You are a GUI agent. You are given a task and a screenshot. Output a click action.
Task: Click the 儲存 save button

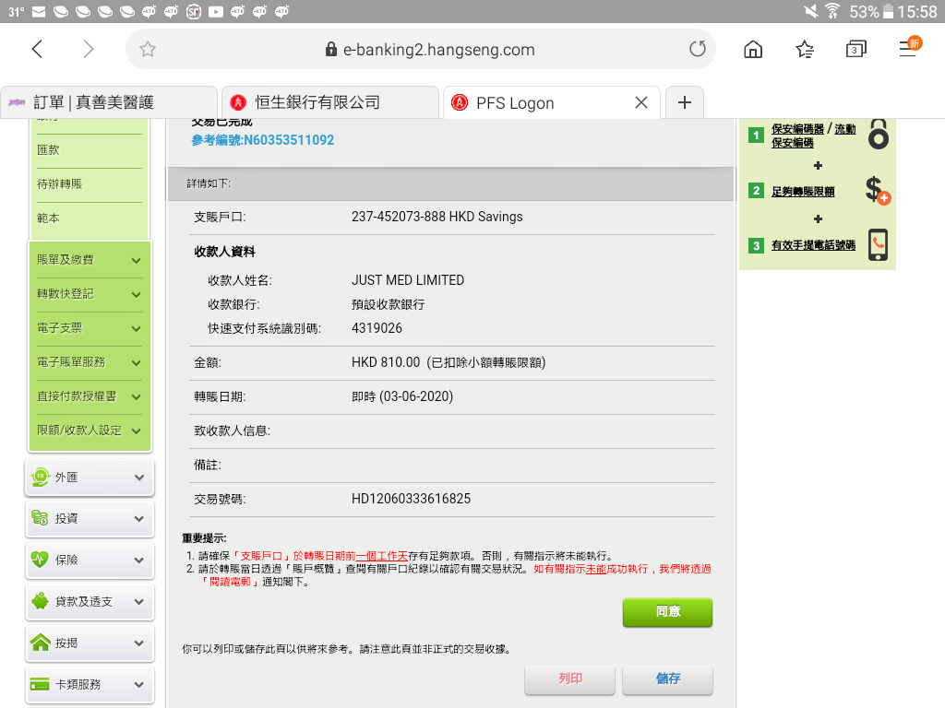pyautogui.click(x=668, y=679)
